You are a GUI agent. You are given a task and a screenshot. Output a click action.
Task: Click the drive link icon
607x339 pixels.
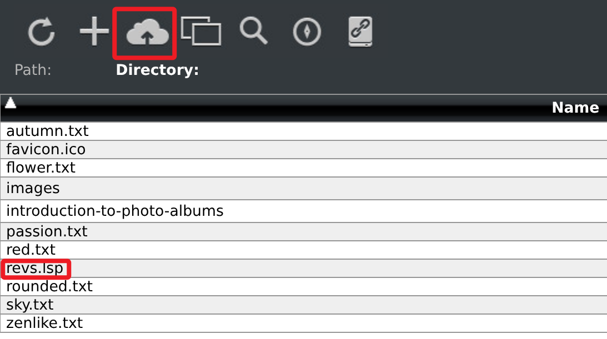tap(360, 32)
